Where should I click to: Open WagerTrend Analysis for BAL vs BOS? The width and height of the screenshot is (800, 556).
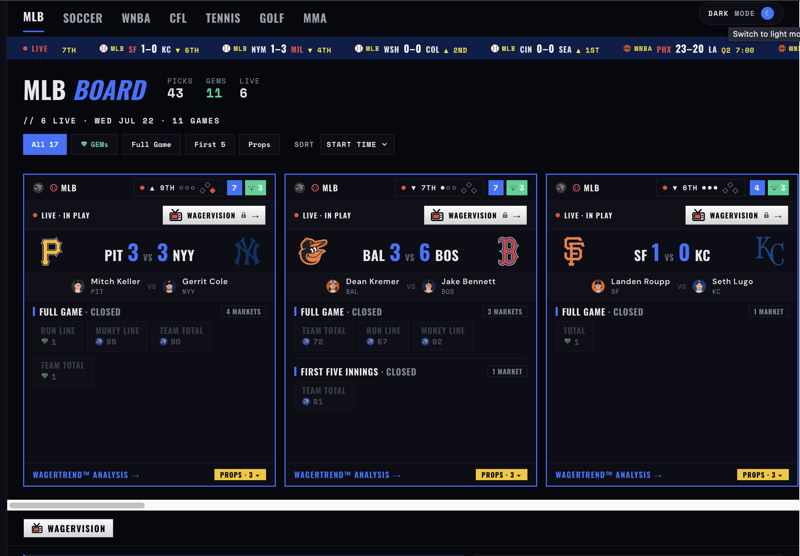347,475
